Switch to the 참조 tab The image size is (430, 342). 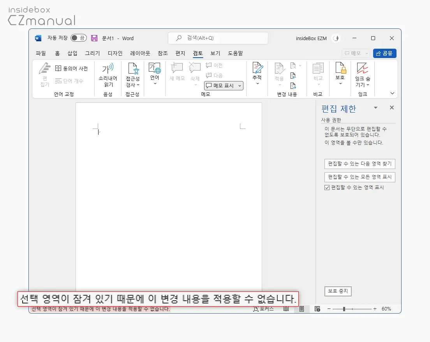(x=163, y=53)
